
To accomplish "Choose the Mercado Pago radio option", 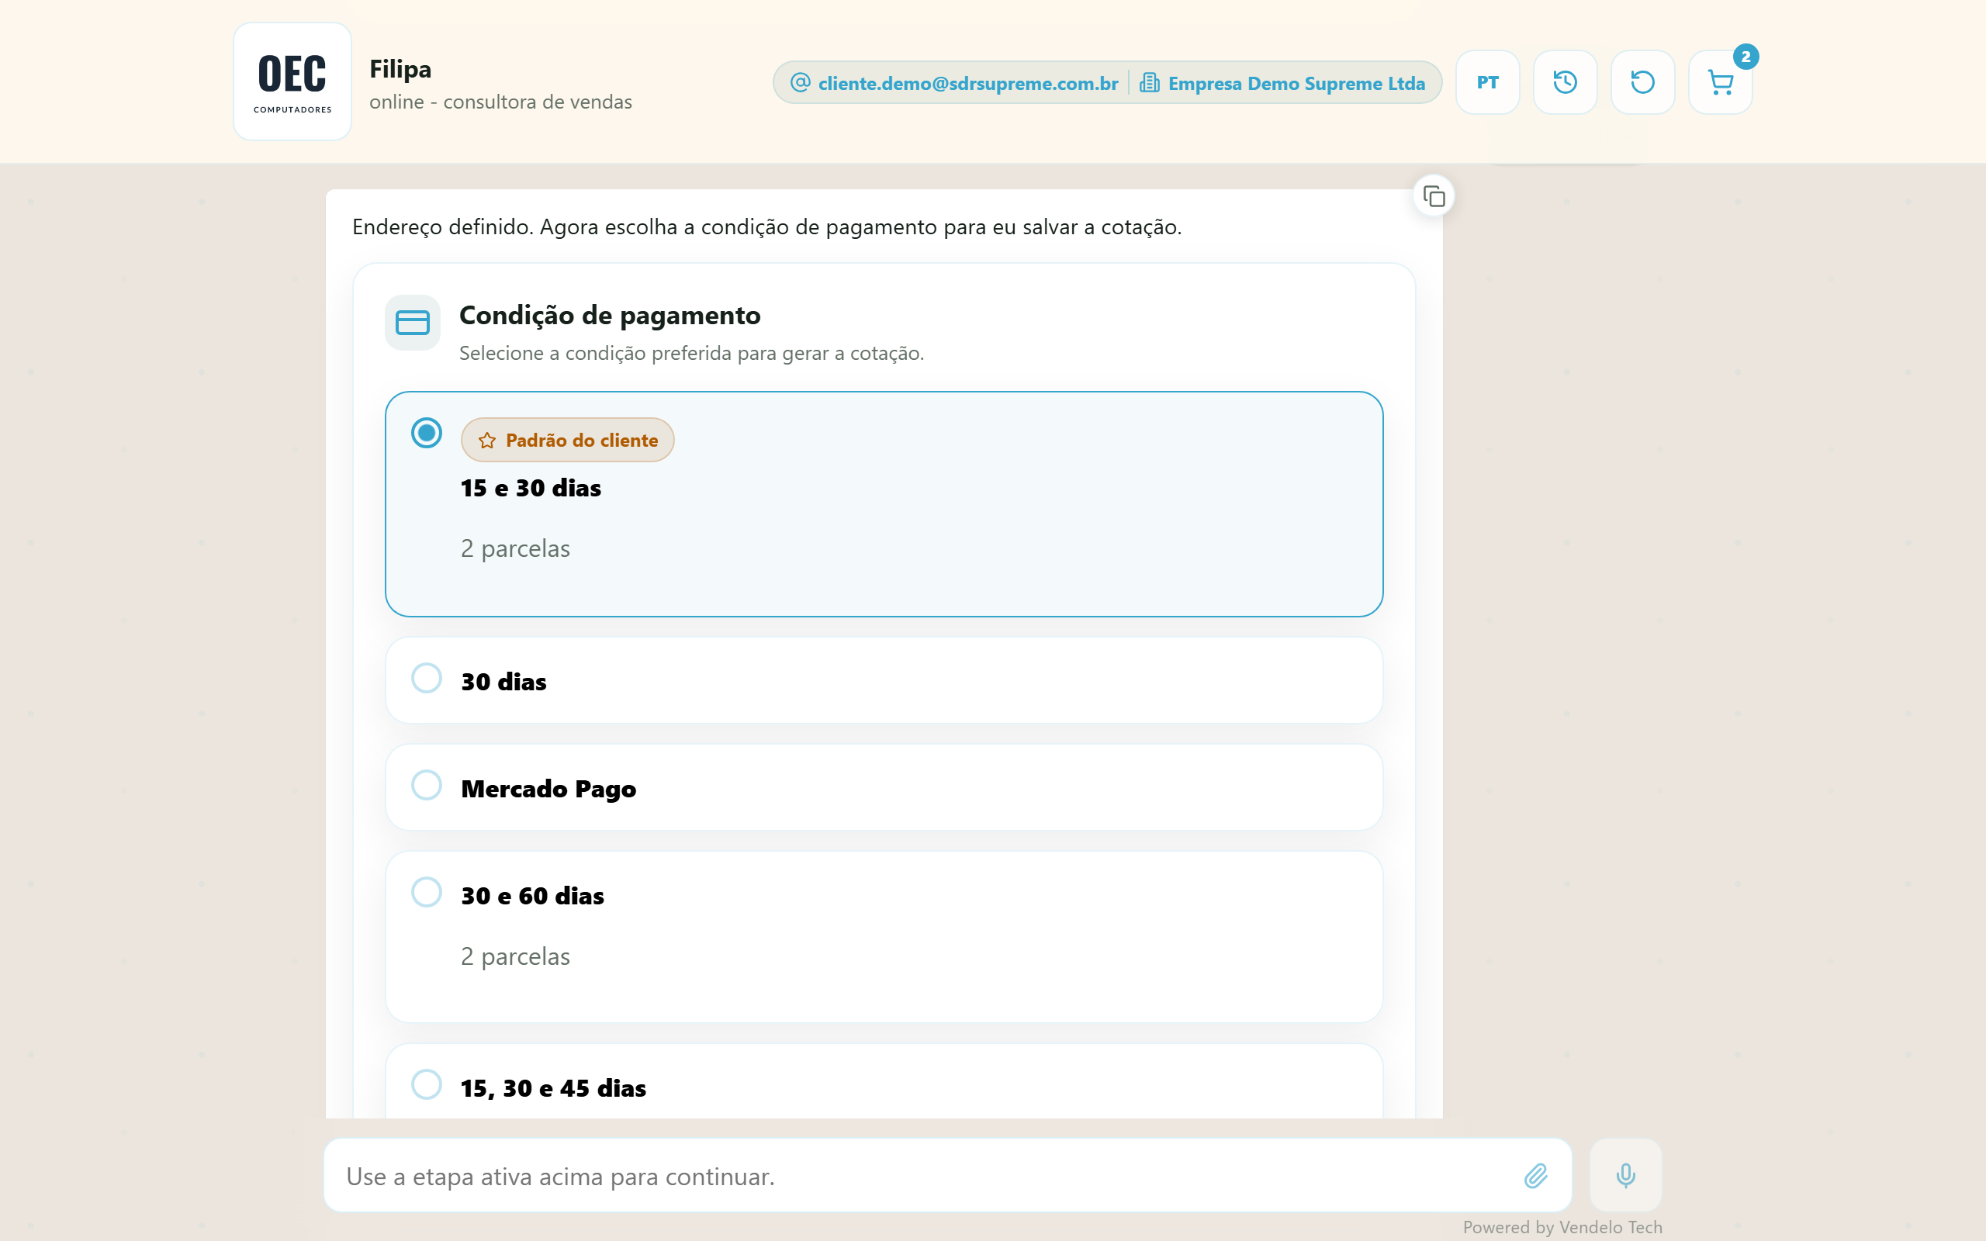I will 426,786.
